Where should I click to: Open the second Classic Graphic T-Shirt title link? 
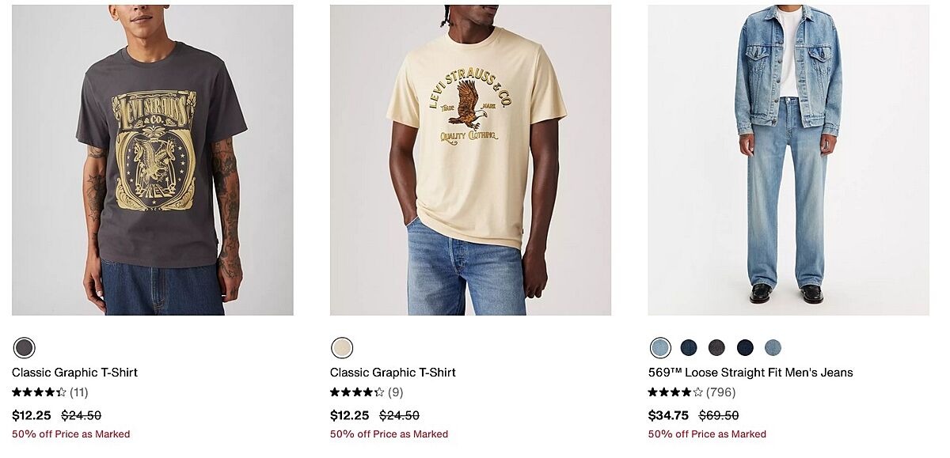pyautogui.click(x=393, y=373)
